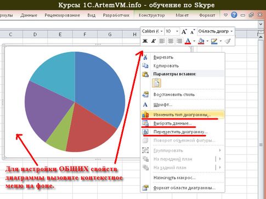Click the Change chart type icon
266x199 pixels.
[145, 115]
